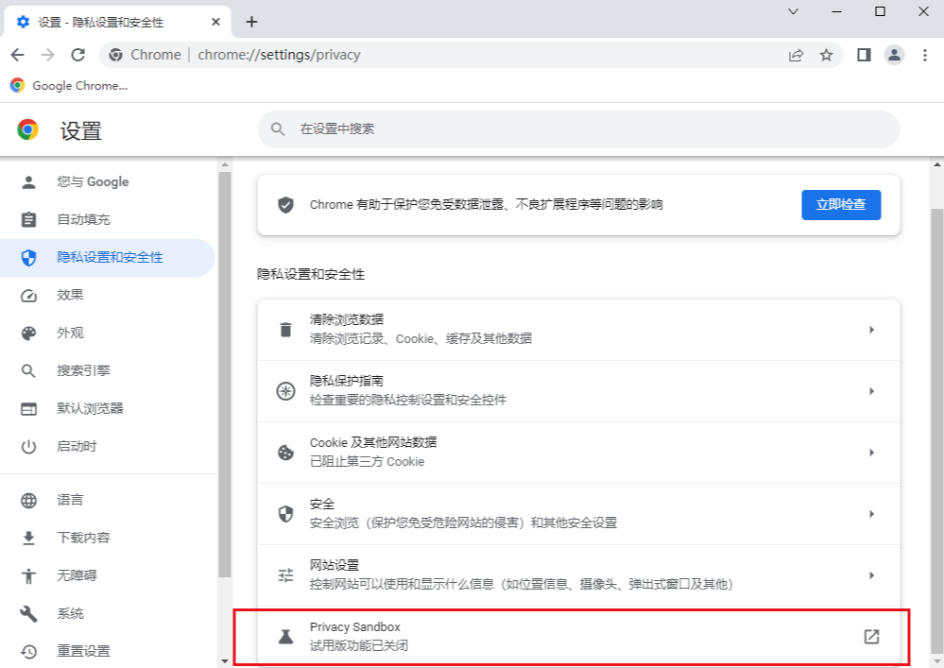Click the 立即检查 button

(841, 205)
